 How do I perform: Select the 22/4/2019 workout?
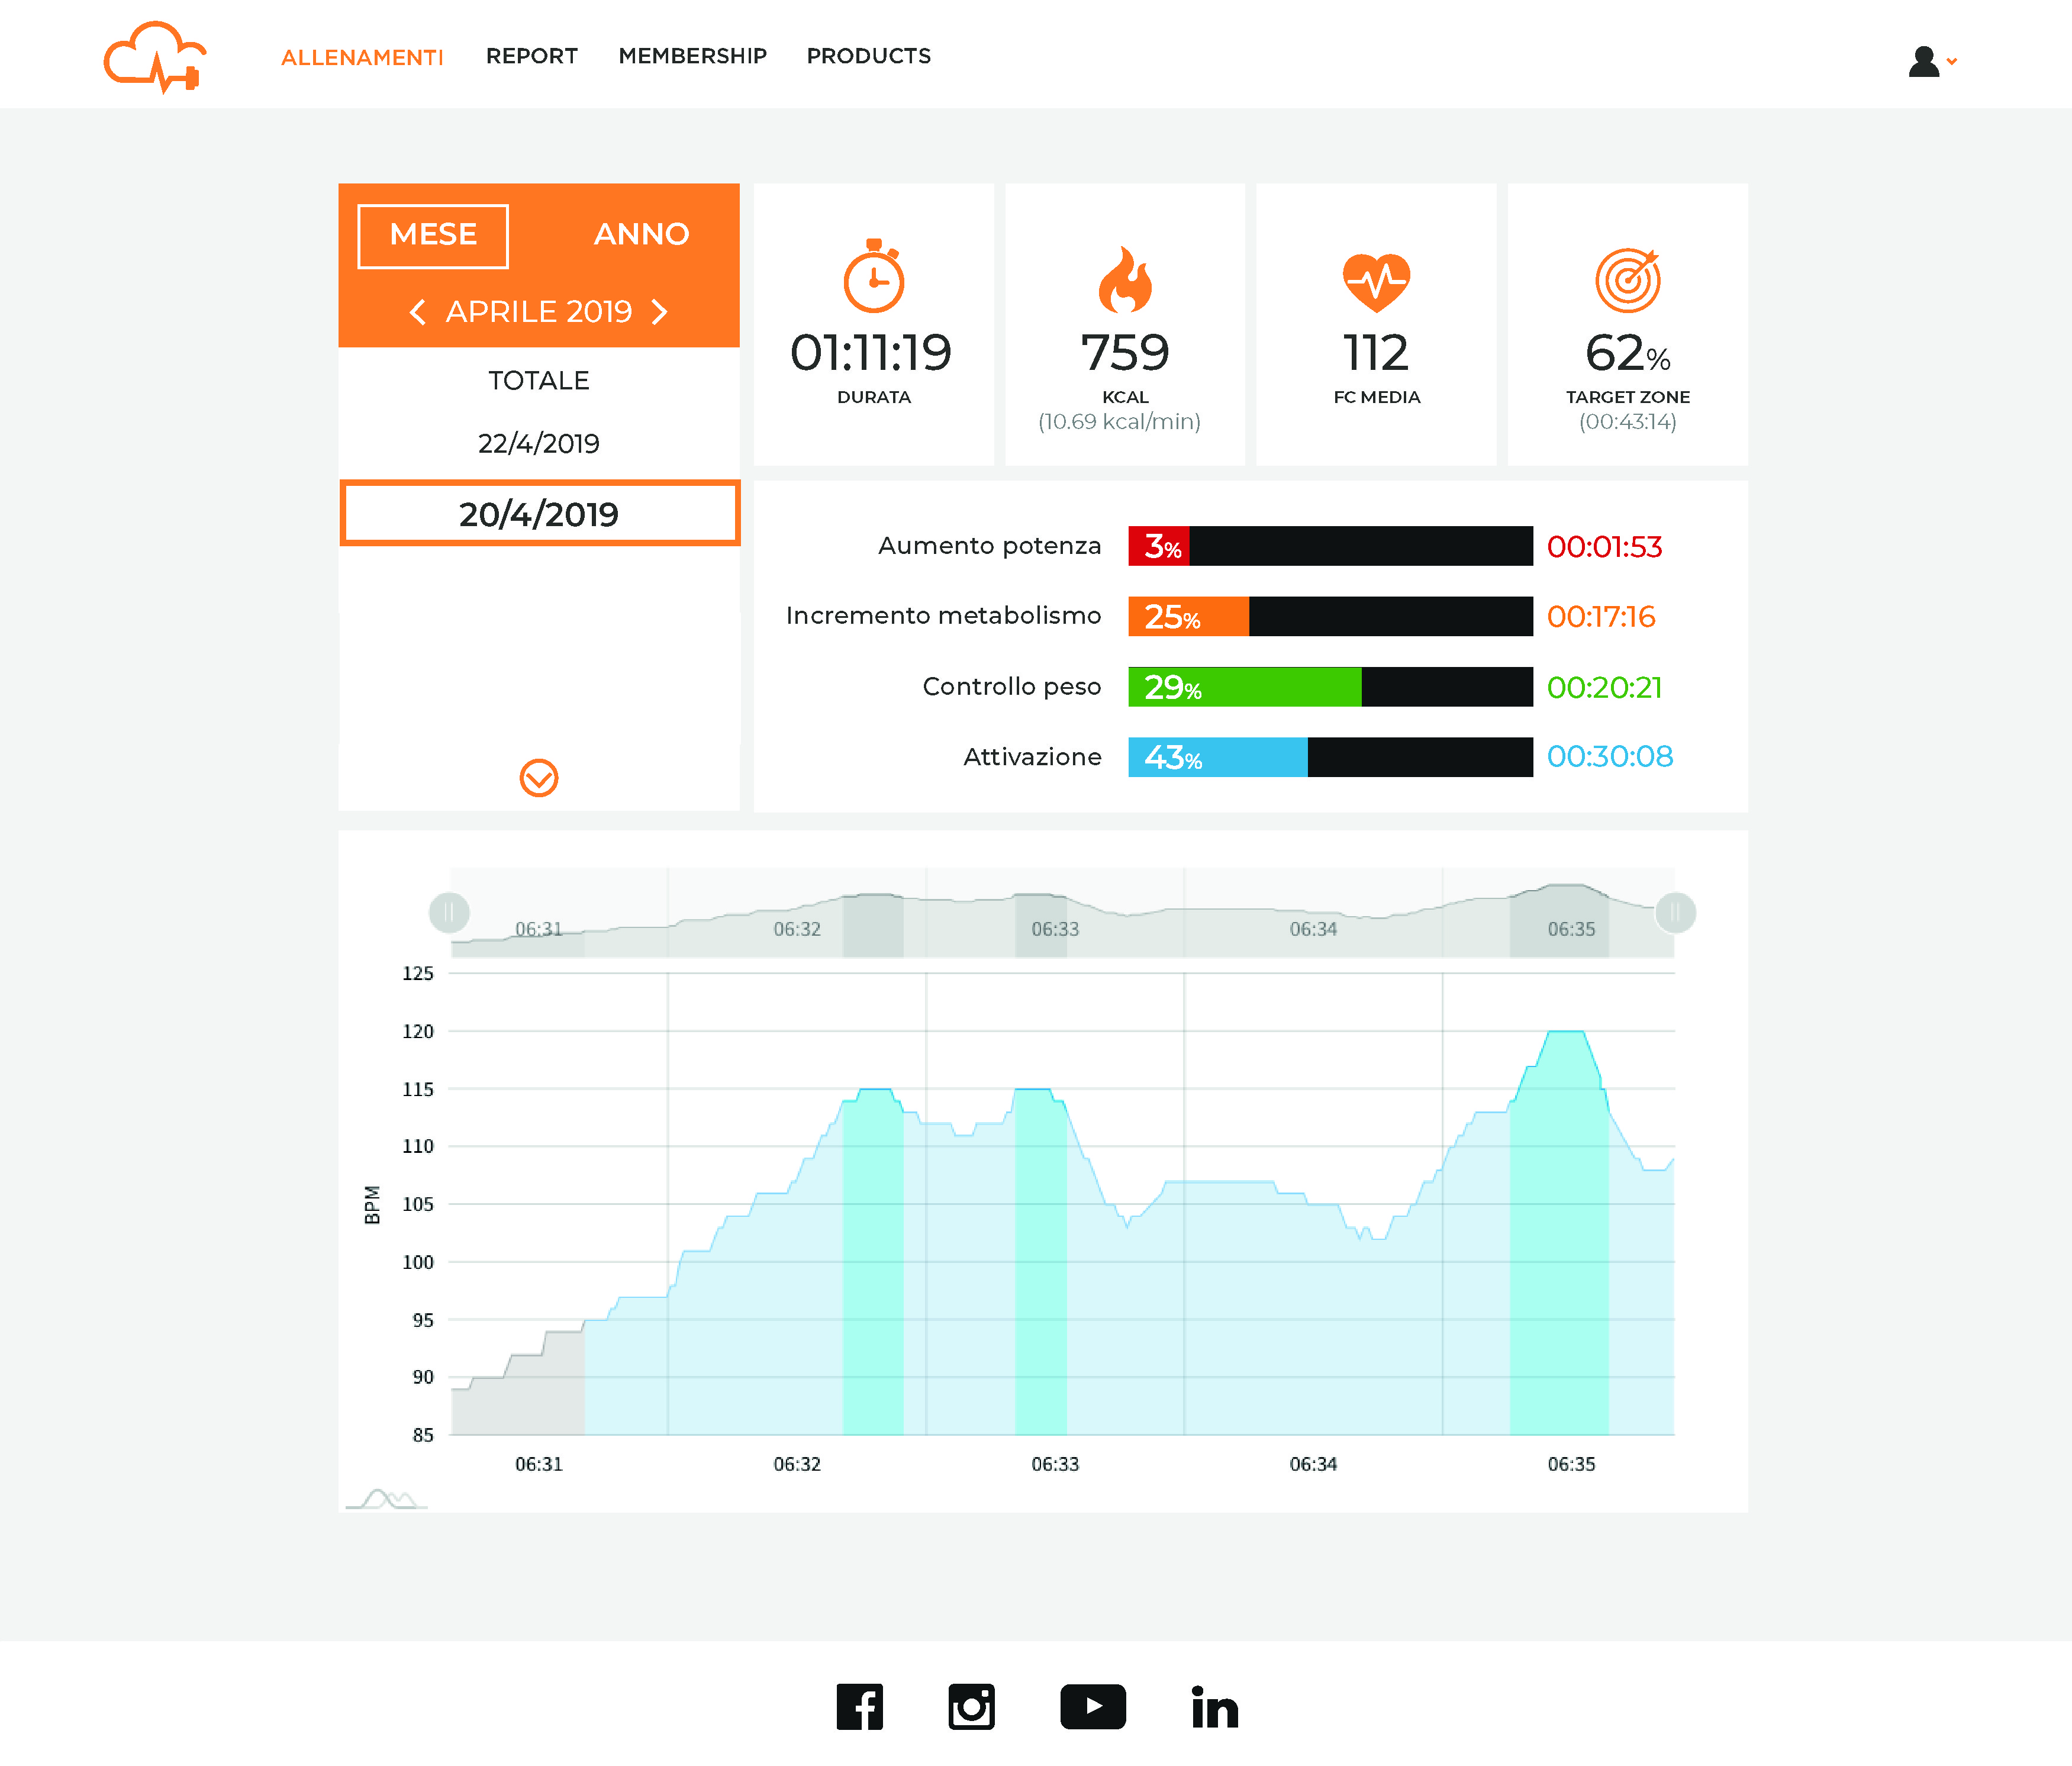point(538,443)
